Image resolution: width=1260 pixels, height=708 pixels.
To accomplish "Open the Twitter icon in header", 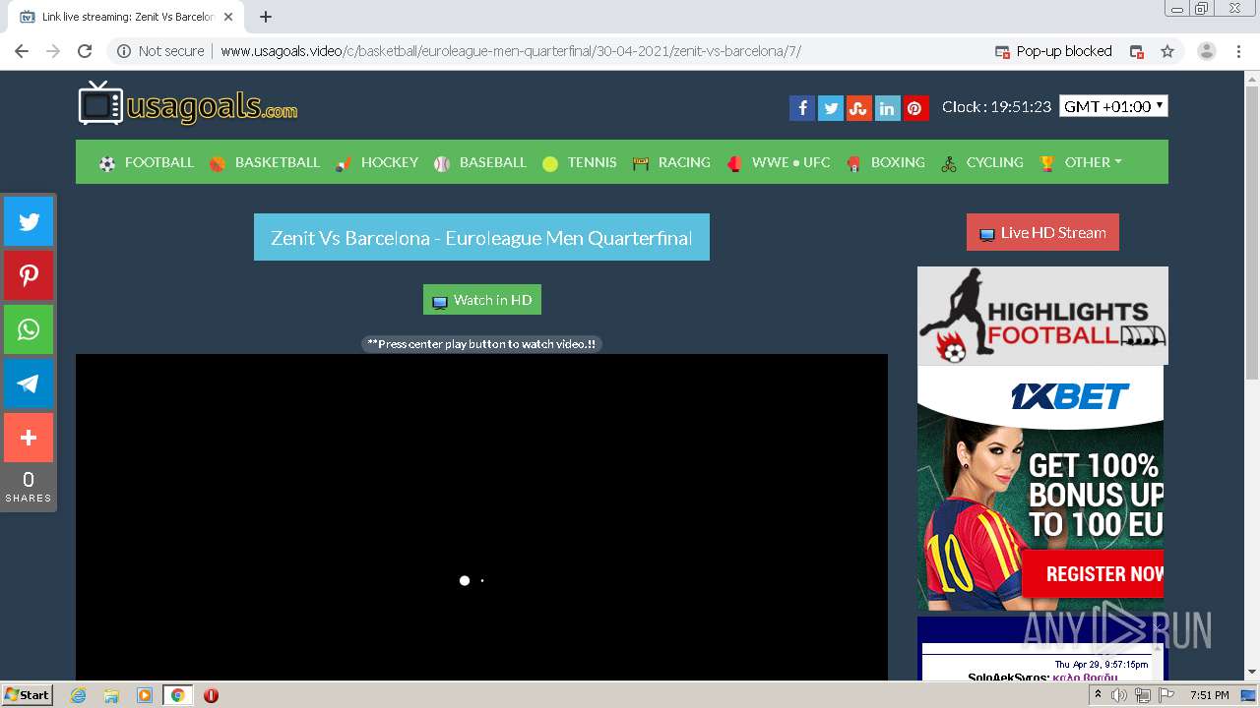I will (x=830, y=108).
